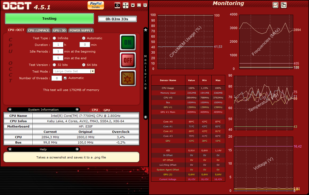309x195 pixels.
Task: Collapse the Help section arrow
Action: (77, 149)
